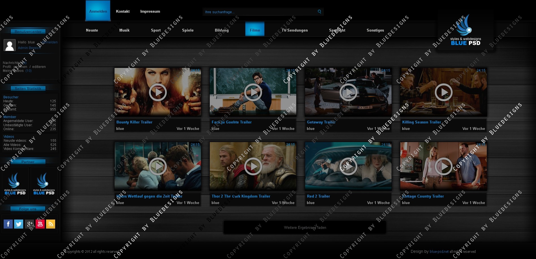
Task: Switch to the Bildung category
Action: (222, 30)
